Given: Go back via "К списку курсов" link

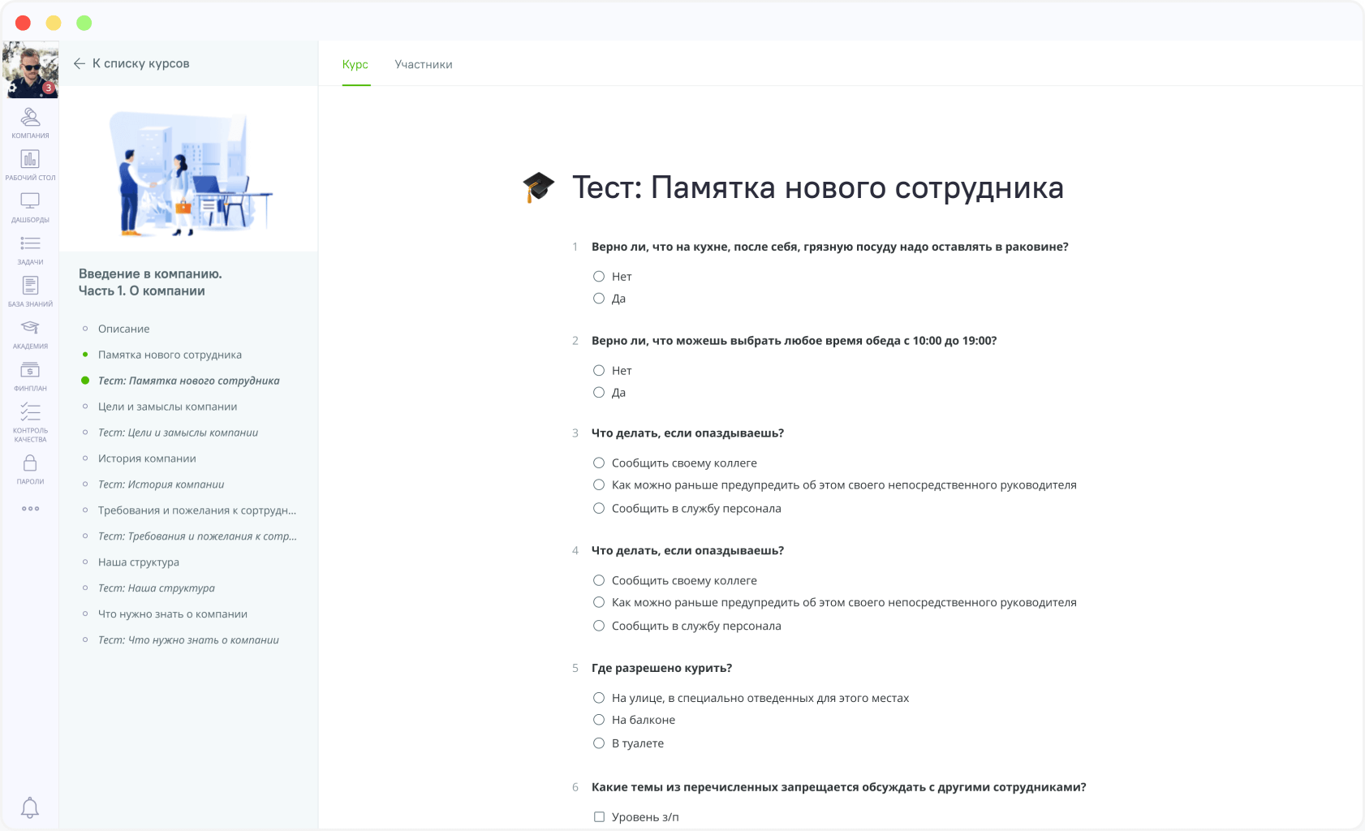Looking at the screenshot, I should tap(140, 62).
